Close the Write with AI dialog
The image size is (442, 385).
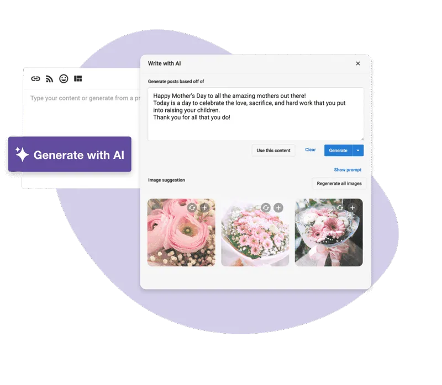click(x=358, y=63)
